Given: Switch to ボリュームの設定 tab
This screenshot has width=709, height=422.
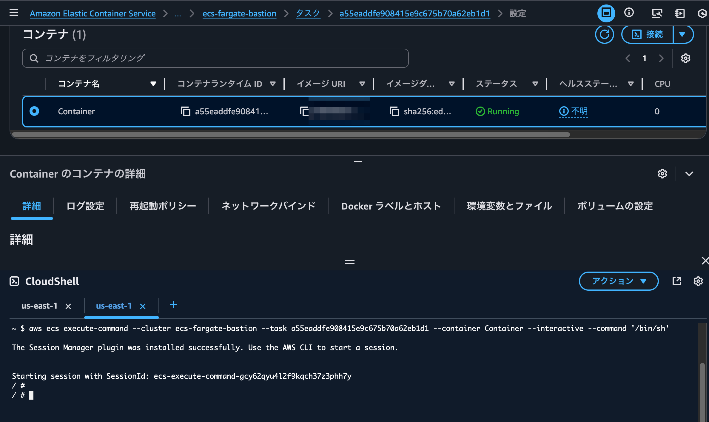Looking at the screenshot, I should coord(615,206).
